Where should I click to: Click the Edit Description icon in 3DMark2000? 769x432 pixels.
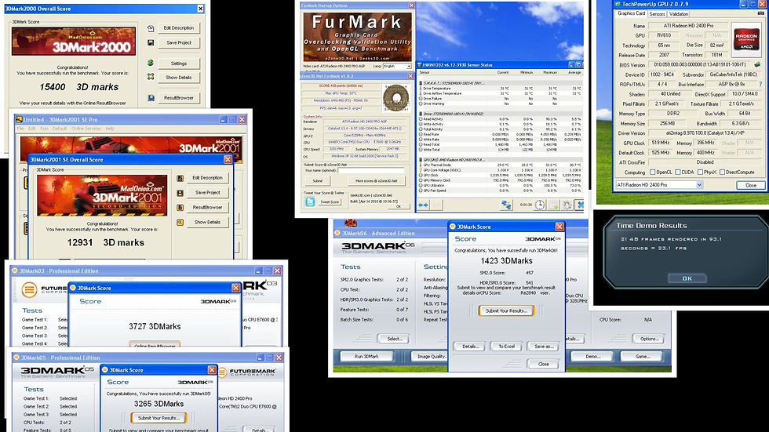click(151, 28)
